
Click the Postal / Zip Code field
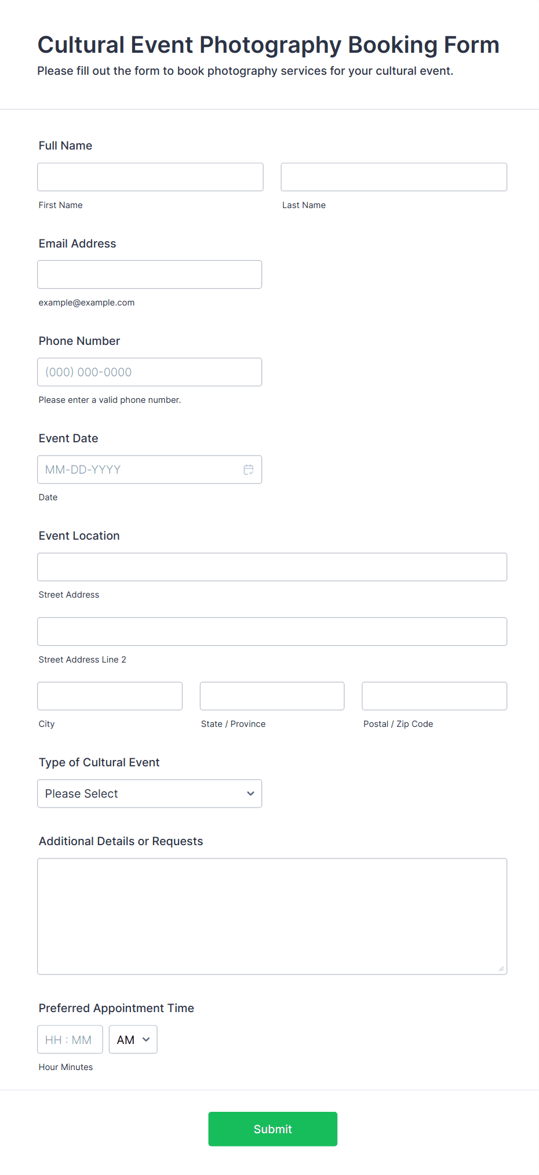(434, 696)
